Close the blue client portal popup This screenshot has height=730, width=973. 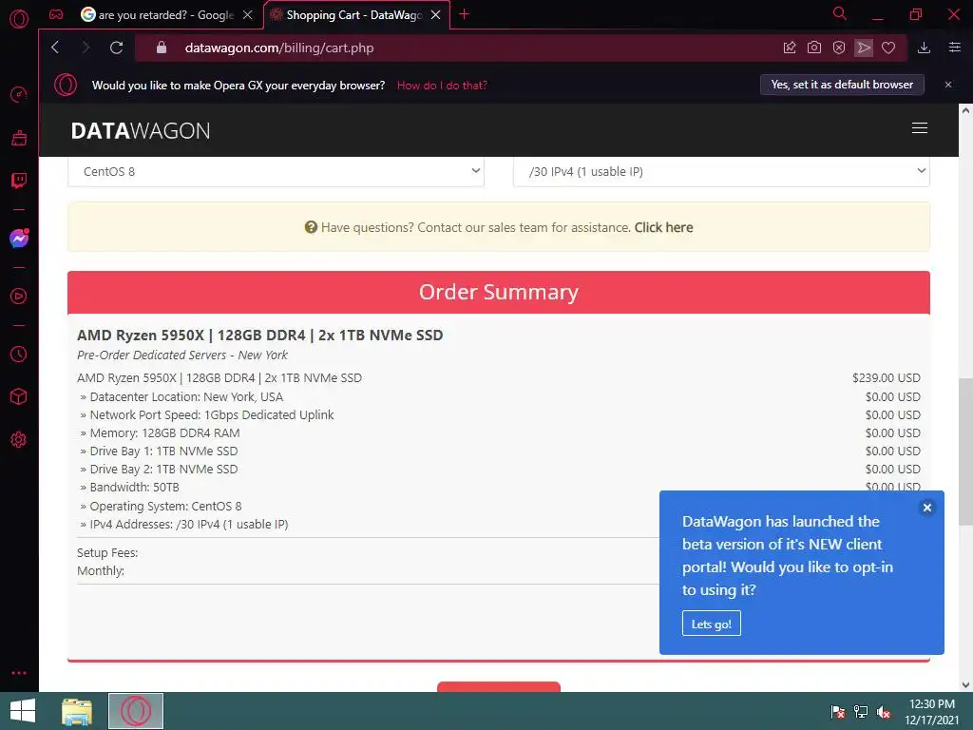pyautogui.click(x=927, y=508)
